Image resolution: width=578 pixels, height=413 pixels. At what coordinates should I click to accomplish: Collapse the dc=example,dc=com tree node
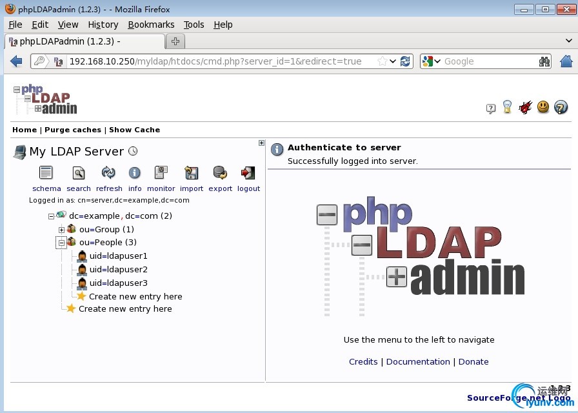pos(51,216)
